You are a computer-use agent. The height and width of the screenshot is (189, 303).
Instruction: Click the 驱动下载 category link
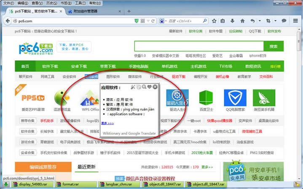coord(179,77)
